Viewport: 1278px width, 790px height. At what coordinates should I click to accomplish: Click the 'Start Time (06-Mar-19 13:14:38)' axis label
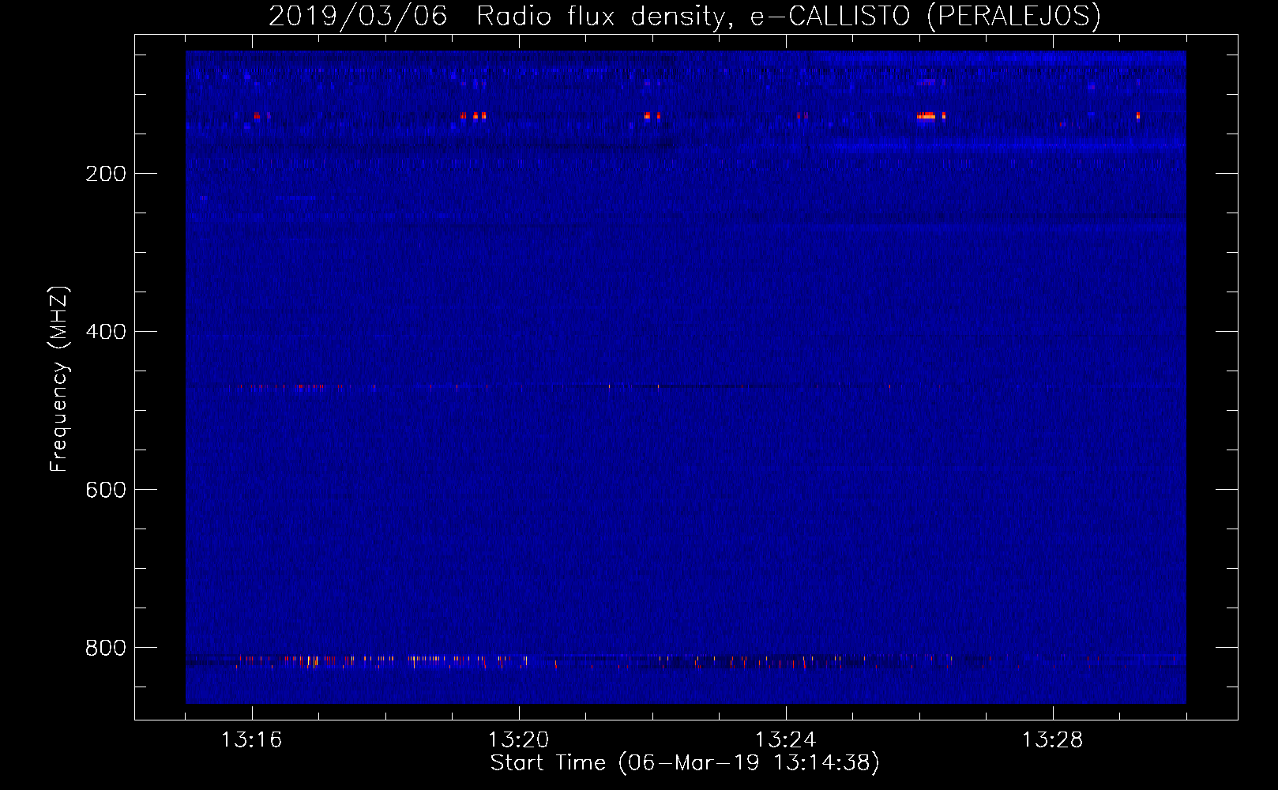click(x=685, y=762)
